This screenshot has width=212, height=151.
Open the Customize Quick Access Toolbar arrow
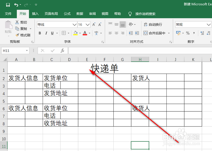[x=36, y=5]
